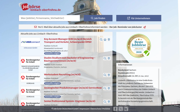
Task: Click the Beste Jobbörse 2020 award badge
Action: 139,46
